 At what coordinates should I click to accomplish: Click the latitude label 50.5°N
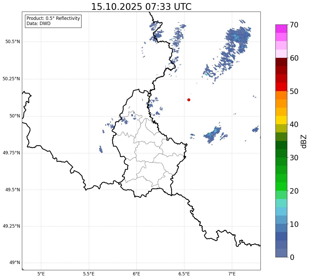(x=12, y=42)
